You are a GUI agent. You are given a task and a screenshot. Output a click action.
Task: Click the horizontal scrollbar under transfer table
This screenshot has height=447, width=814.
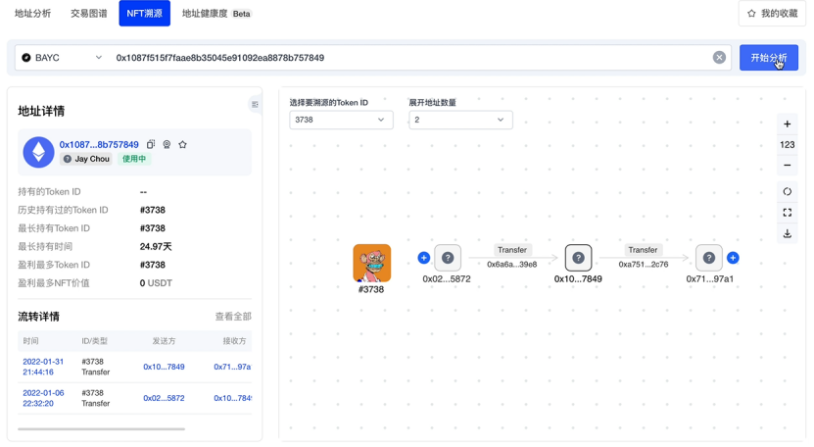[x=101, y=428]
